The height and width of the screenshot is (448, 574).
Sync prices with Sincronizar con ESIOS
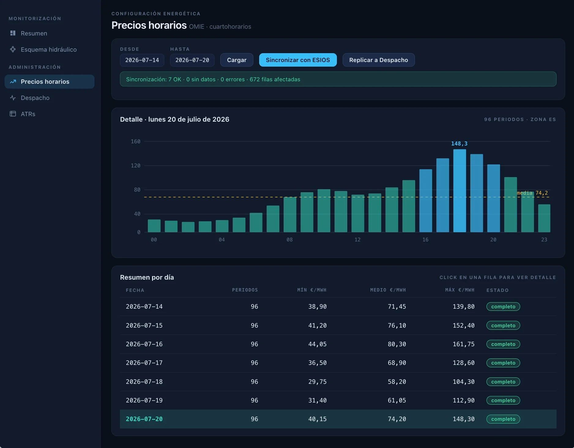(298, 60)
